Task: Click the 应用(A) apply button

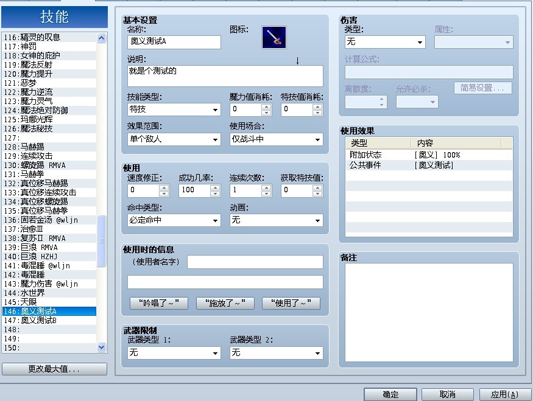Action: tap(505, 394)
